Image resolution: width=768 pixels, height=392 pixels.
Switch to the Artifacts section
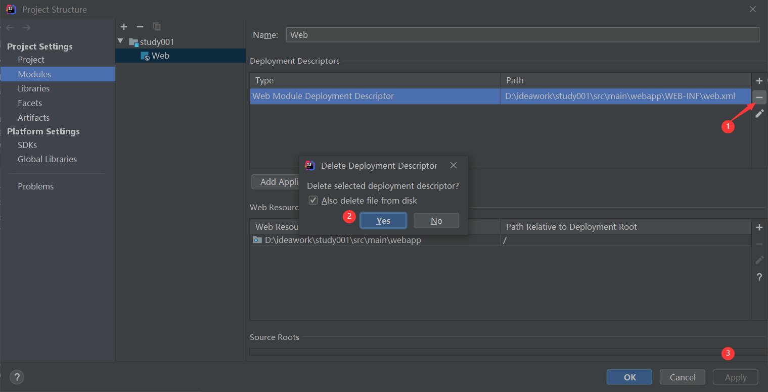point(33,118)
